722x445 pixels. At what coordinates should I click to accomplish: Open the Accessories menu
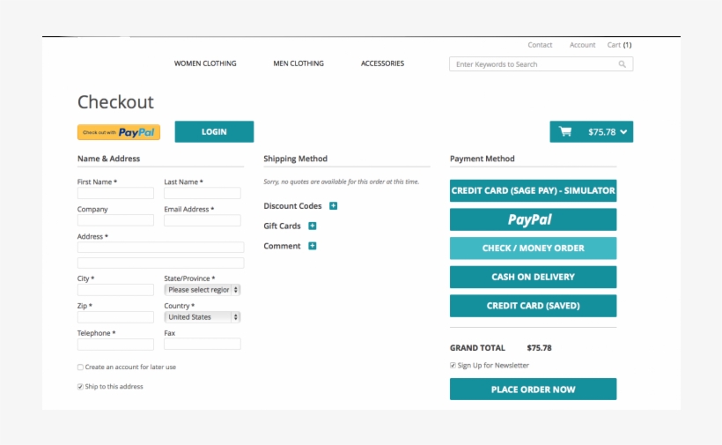(382, 63)
